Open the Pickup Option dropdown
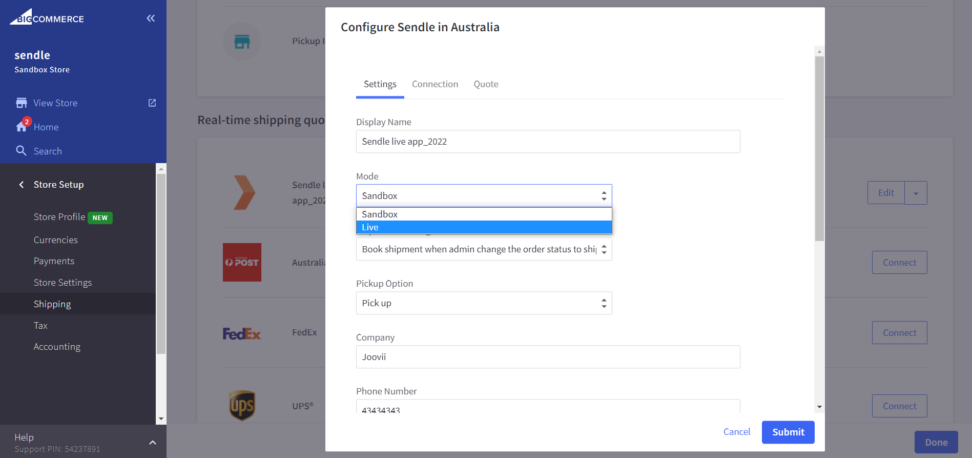The height and width of the screenshot is (458, 972). (484, 303)
